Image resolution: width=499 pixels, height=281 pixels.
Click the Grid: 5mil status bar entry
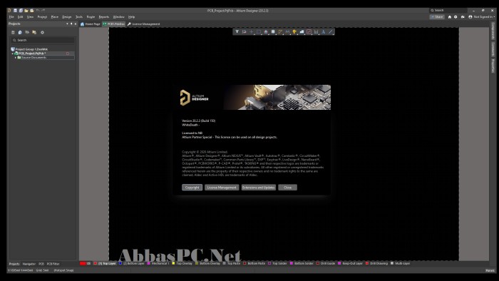coord(42,270)
